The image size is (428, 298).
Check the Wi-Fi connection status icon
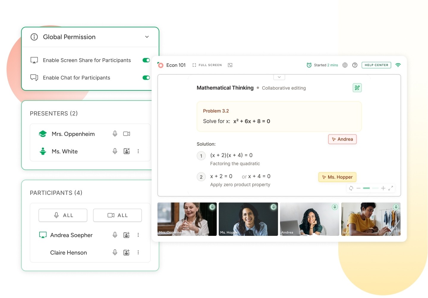(x=398, y=65)
